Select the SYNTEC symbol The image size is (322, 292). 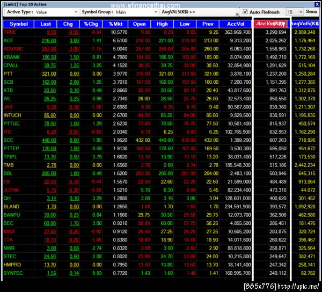tap(13, 273)
